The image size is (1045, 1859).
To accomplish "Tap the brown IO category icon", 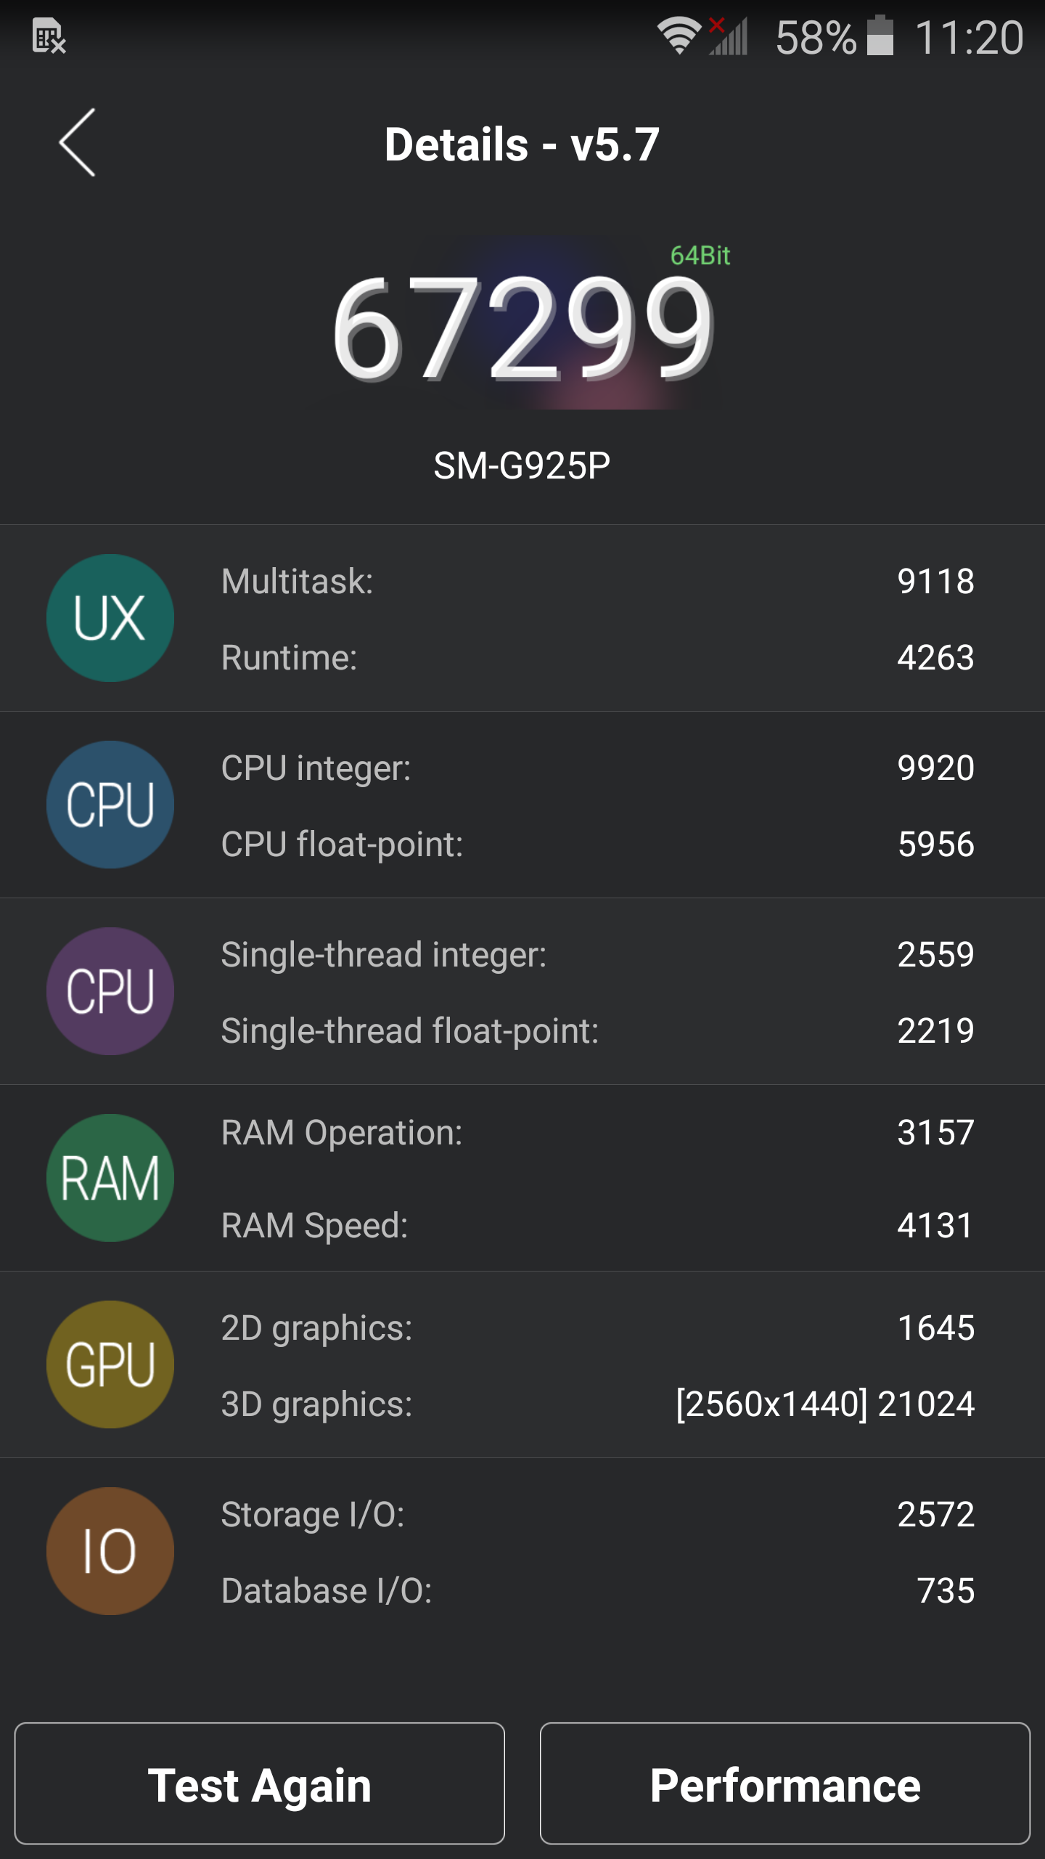I will click(110, 1551).
